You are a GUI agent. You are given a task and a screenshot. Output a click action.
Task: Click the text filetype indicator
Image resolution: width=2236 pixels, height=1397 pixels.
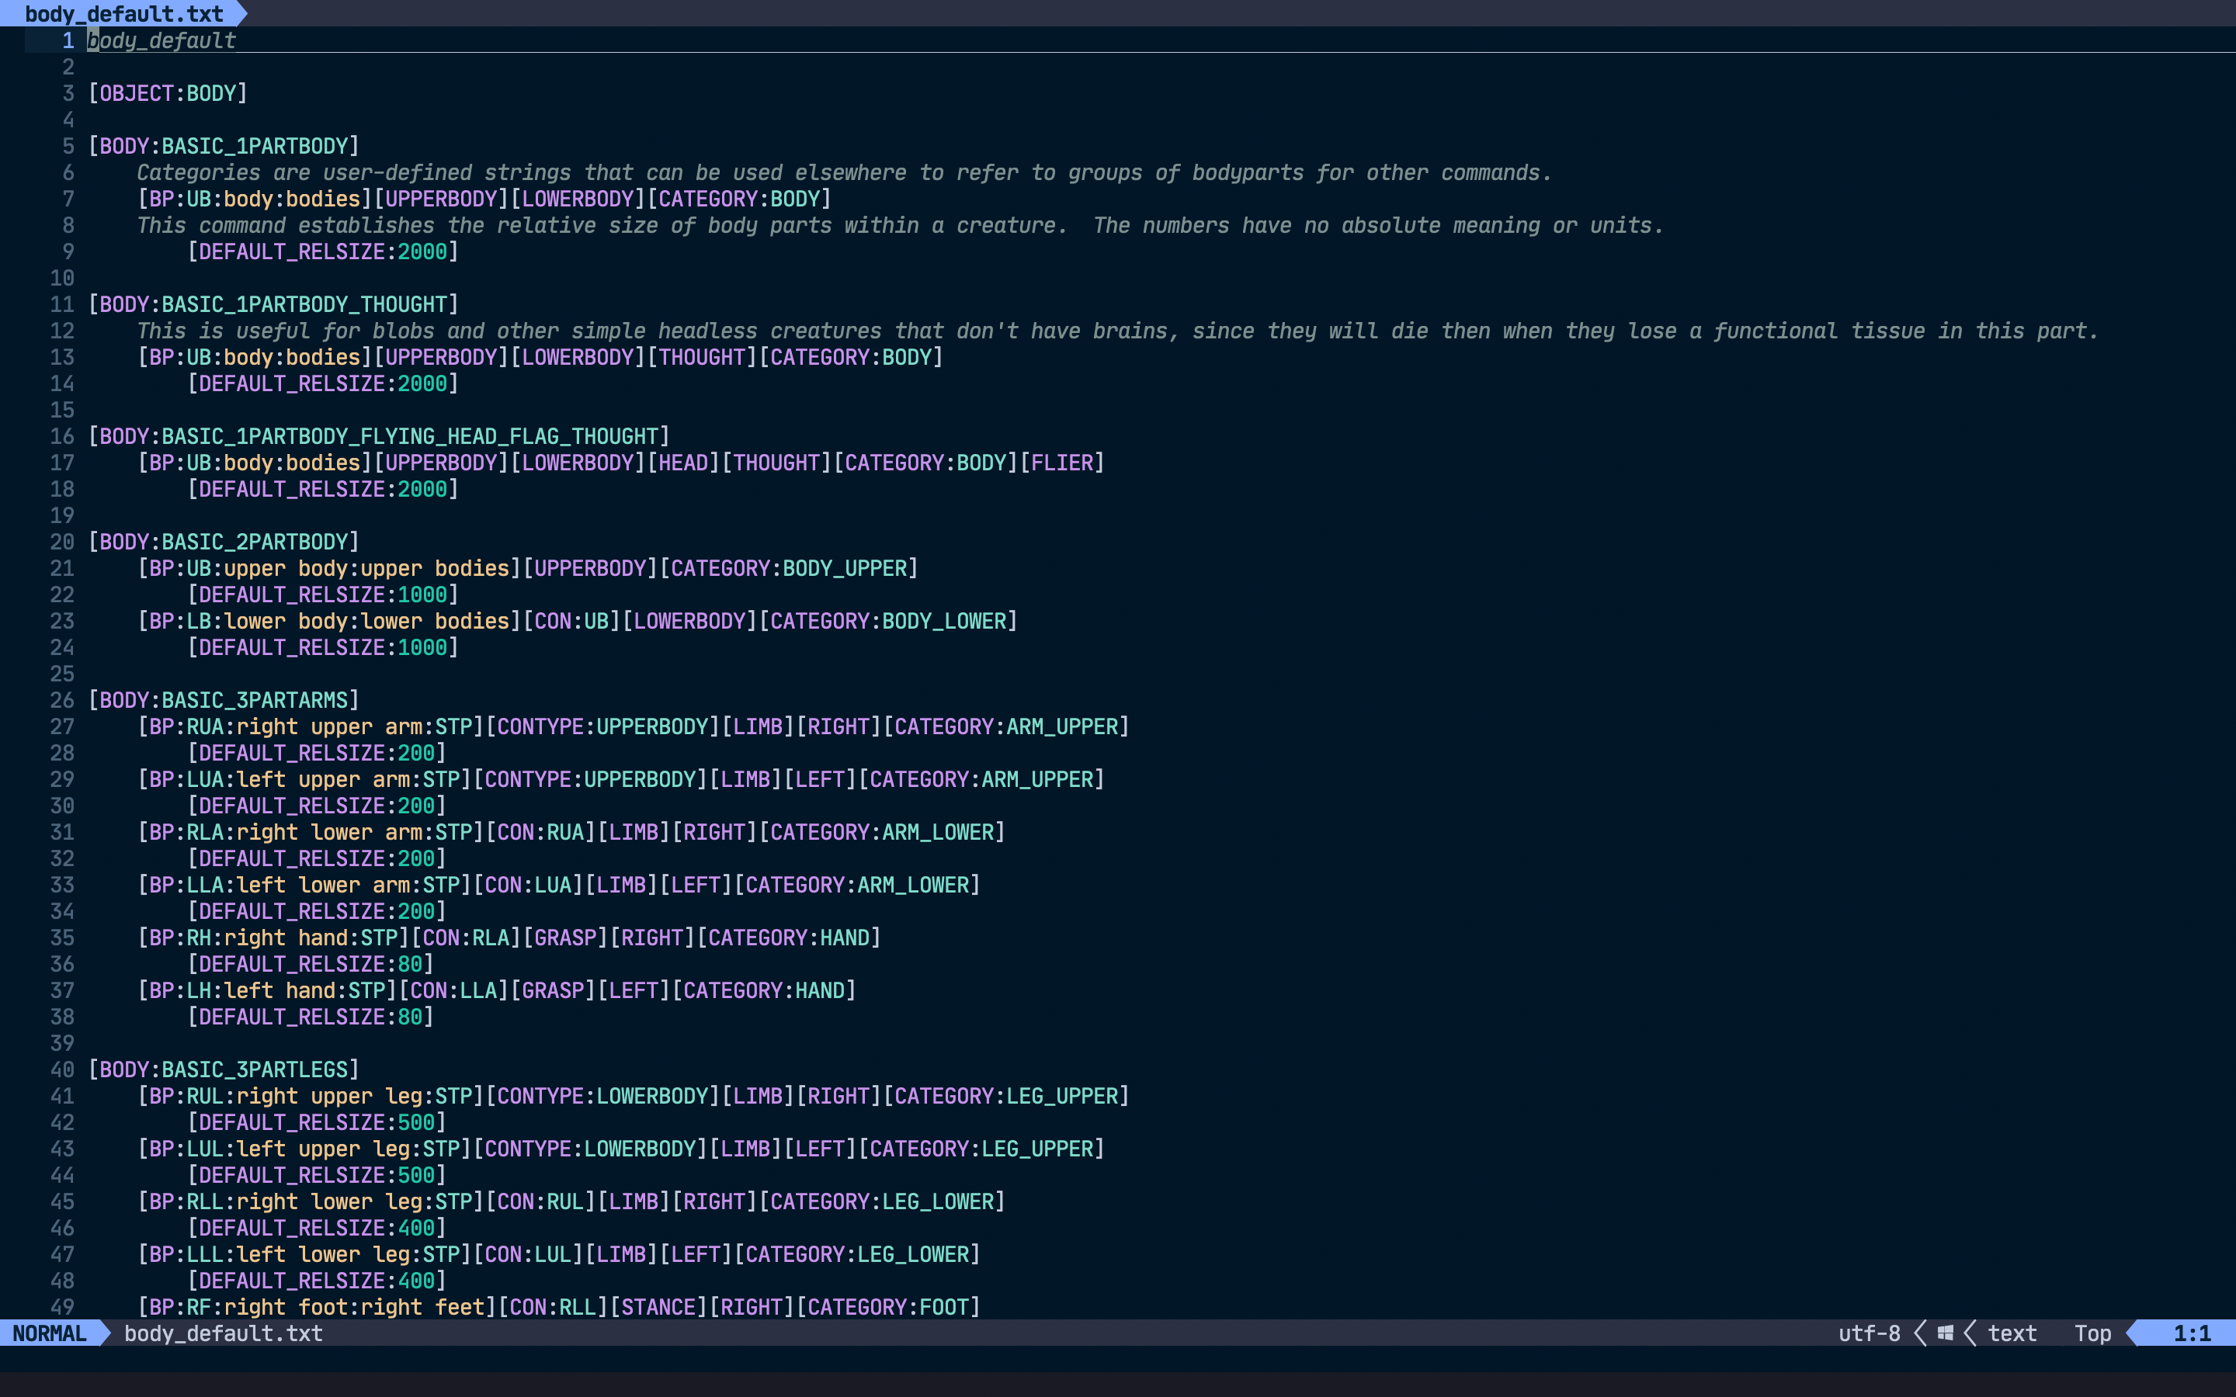[x=2012, y=1333]
